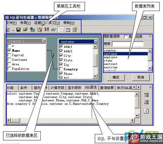
Task: Click the move line down icon
Action: click(146, 102)
